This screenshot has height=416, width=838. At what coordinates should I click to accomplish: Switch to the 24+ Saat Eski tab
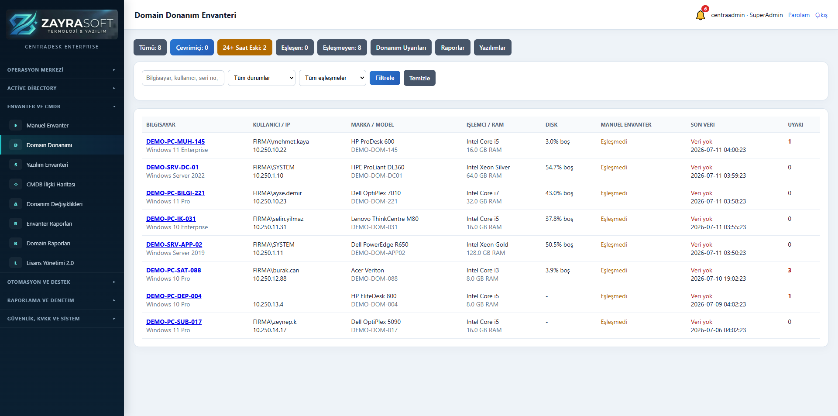point(244,48)
